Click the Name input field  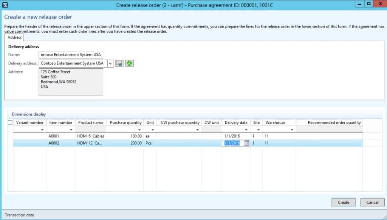pos(71,55)
